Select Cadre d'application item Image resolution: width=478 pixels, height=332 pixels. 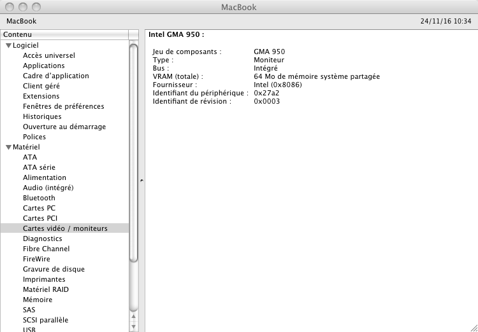56,76
